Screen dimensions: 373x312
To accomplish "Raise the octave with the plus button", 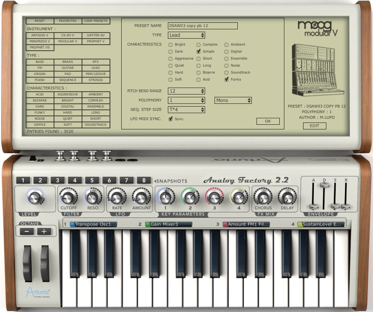I will coord(44,231).
